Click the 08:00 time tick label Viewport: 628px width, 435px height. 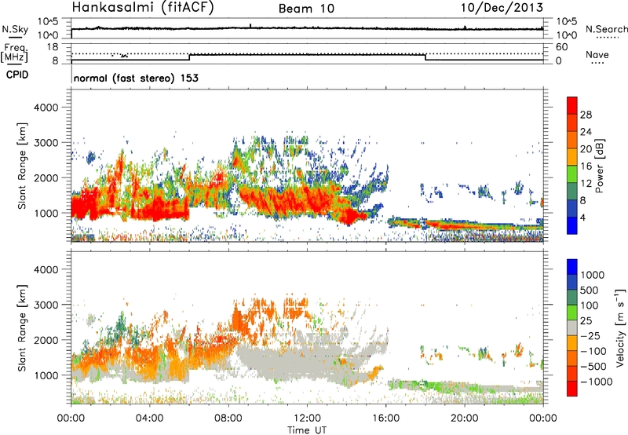pos(228,419)
